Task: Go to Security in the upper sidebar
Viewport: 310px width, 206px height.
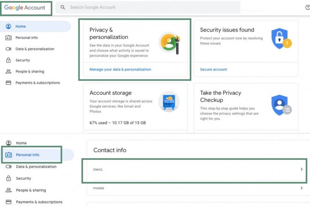Action: [x=23, y=60]
